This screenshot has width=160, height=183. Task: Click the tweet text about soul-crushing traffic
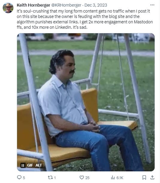click(85, 19)
